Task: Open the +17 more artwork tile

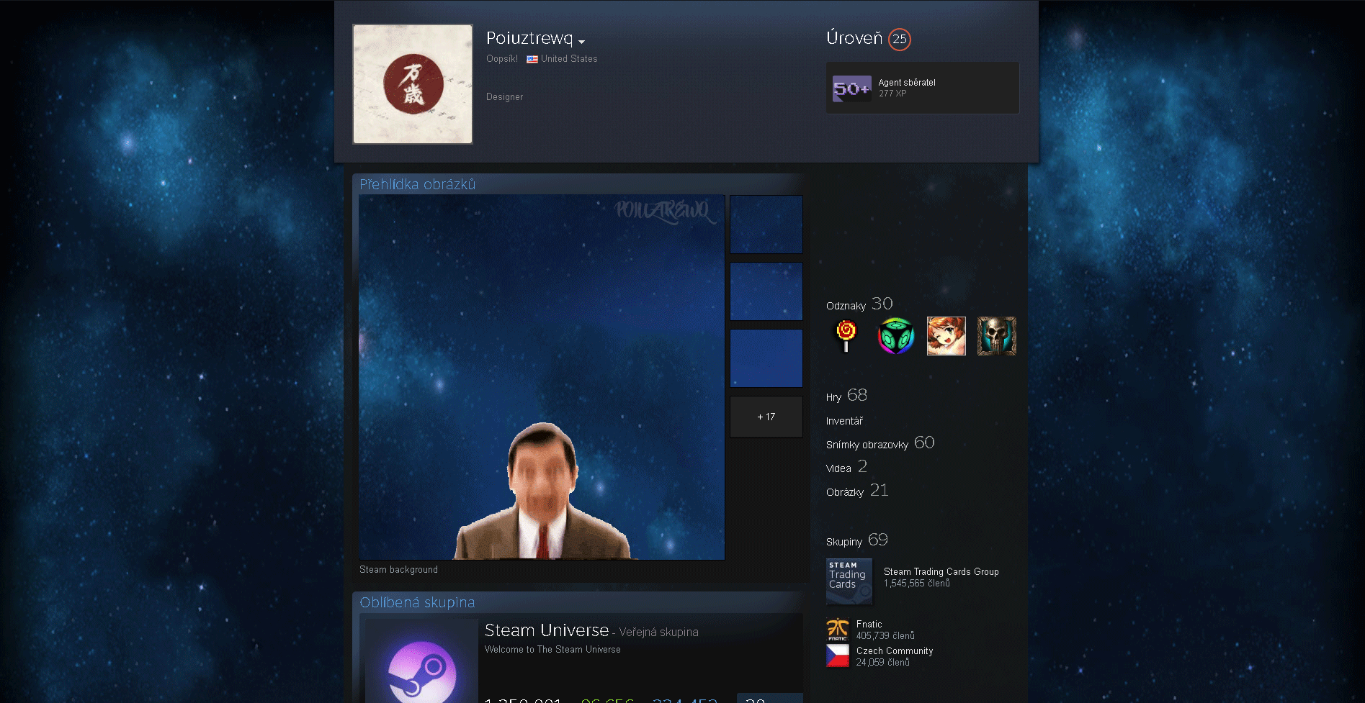Action: pos(766,417)
